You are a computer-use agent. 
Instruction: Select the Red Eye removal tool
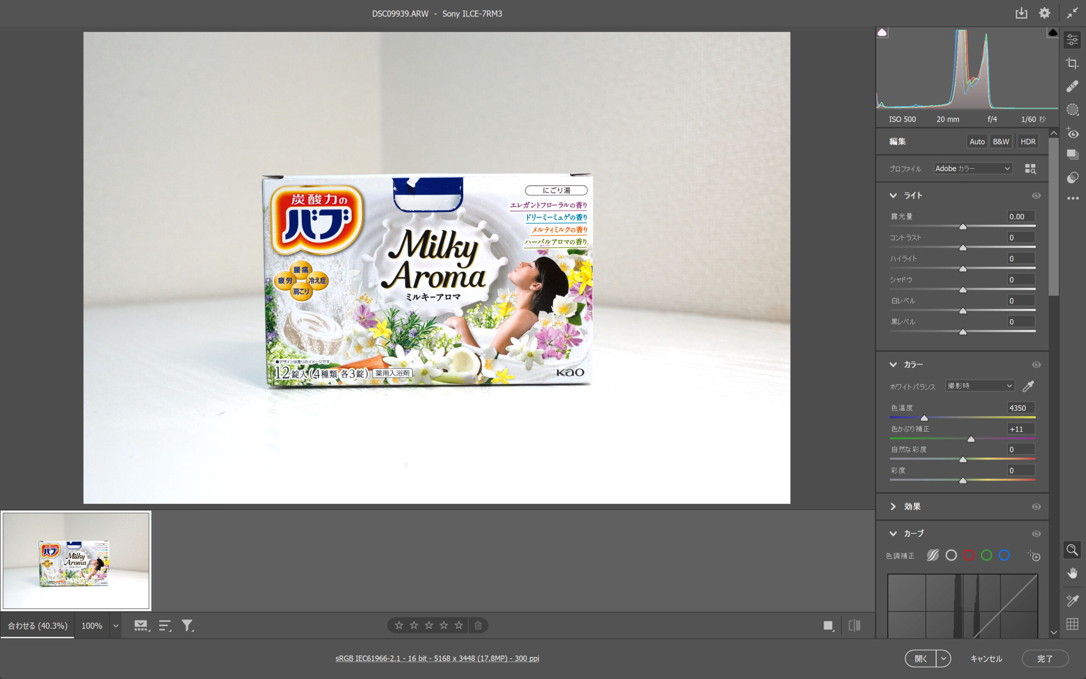[x=1072, y=133]
